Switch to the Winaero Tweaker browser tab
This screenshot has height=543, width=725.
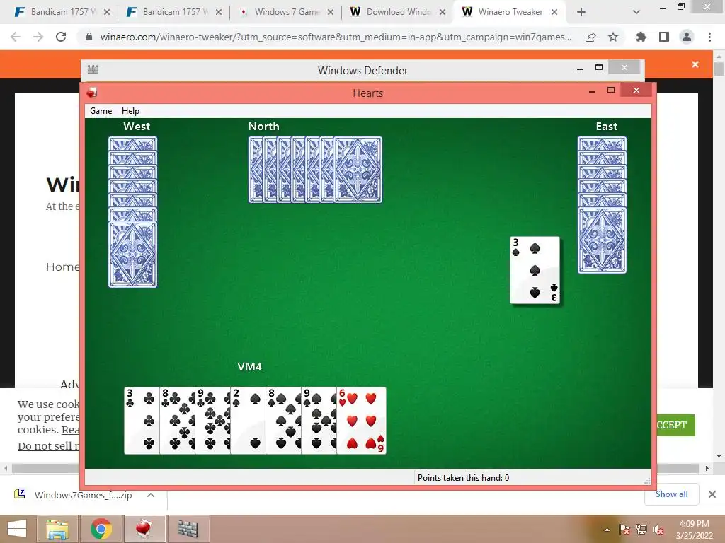point(510,12)
